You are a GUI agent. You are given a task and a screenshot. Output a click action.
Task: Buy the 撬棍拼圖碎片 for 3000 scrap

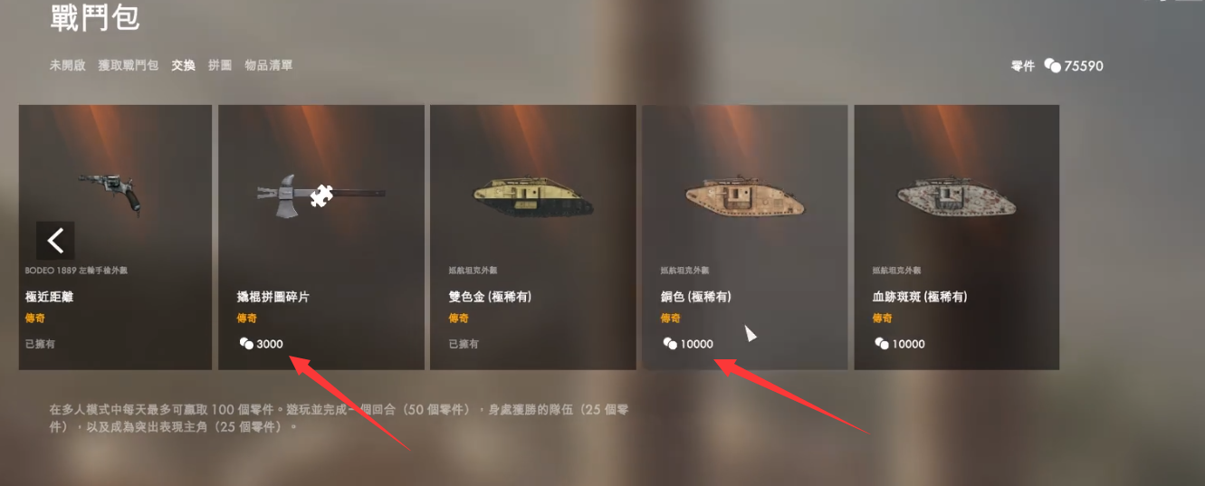[321, 237]
